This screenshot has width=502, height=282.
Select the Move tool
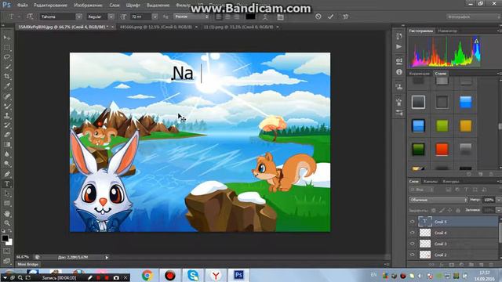(x=7, y=38)
